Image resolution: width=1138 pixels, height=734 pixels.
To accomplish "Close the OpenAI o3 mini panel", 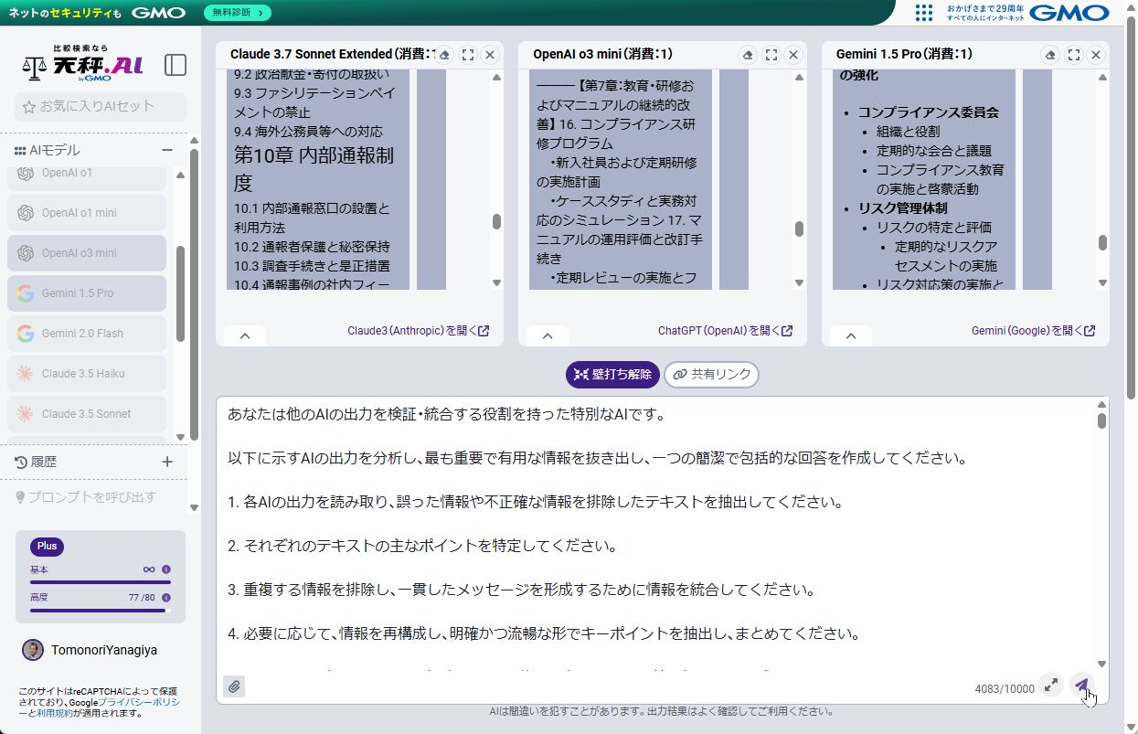I will [793, 55].
